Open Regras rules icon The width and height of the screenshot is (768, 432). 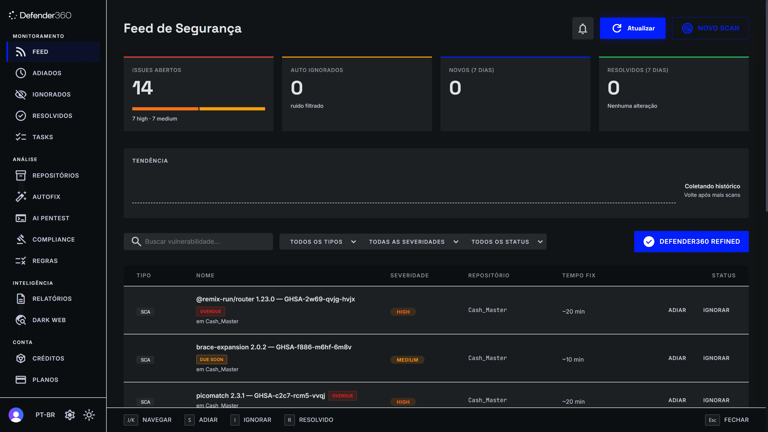[x=21, y=261]
